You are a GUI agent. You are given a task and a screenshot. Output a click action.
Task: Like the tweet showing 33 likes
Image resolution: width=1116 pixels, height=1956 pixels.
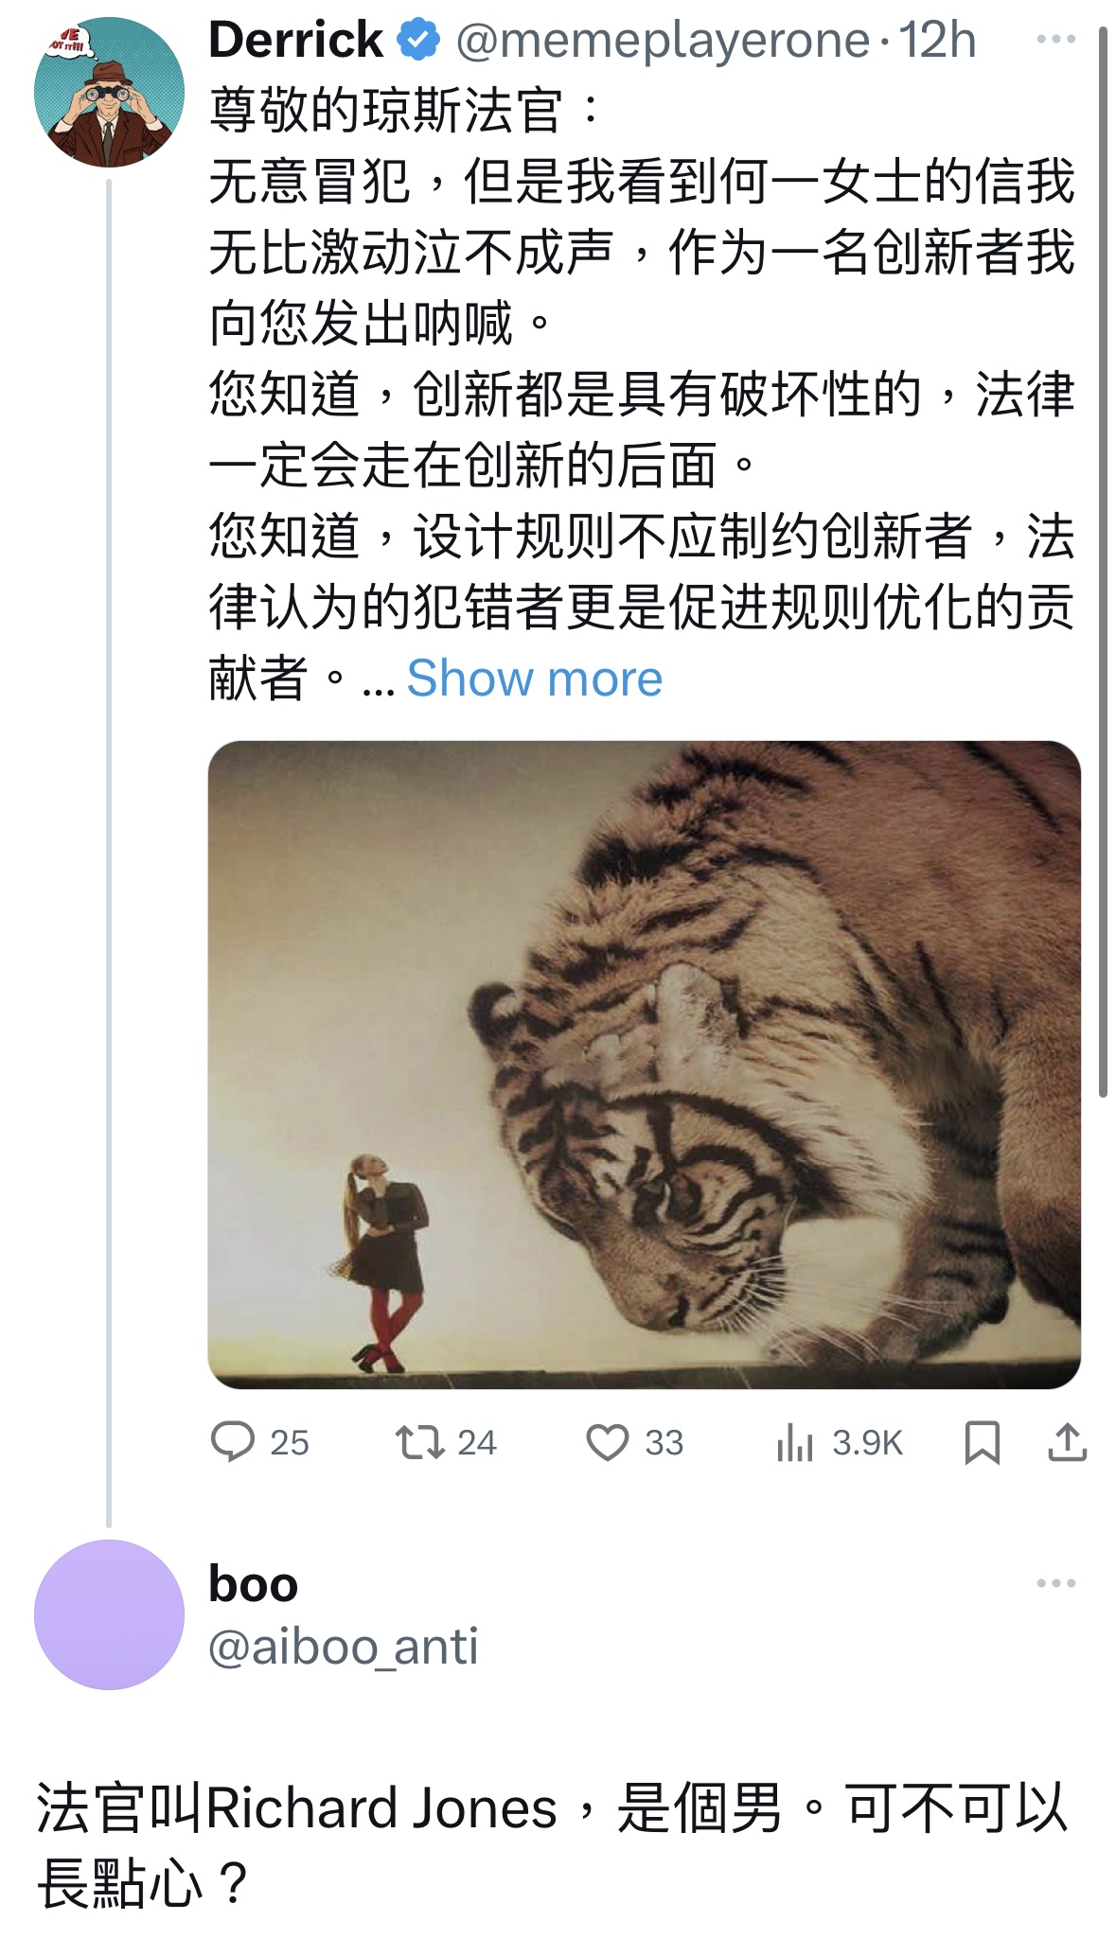coord(634,1442)
